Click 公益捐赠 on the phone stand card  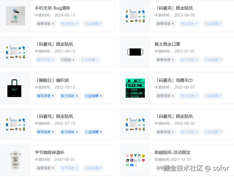pos(93,24)
